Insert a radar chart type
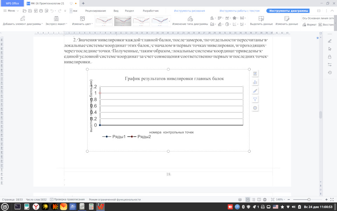Image resolution: width=337 pixels, height=211 pixels. pos(235,18)
